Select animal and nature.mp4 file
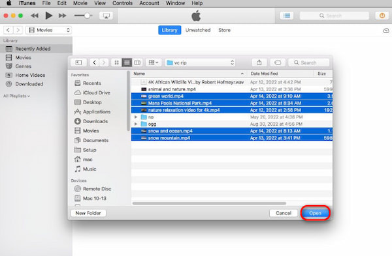 click(232, 89)
